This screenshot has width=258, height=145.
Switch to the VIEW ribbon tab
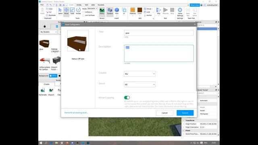point(93,5)
